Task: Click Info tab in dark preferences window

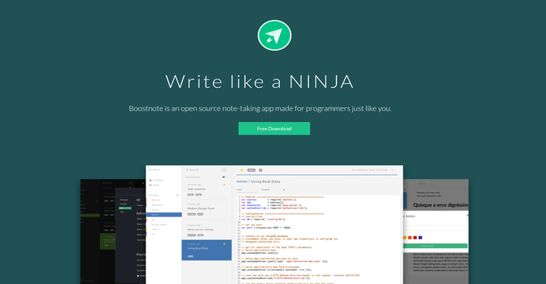Action: pyautogui.click(x=122, y=212)
